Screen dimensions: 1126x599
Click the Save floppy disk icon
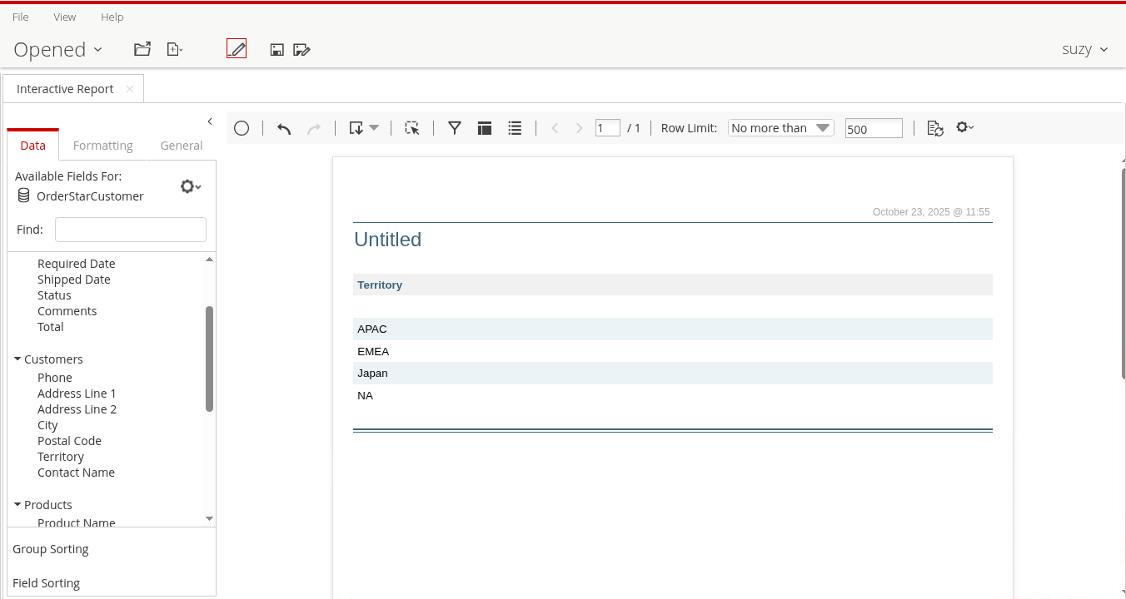click(x=277, y=50)
